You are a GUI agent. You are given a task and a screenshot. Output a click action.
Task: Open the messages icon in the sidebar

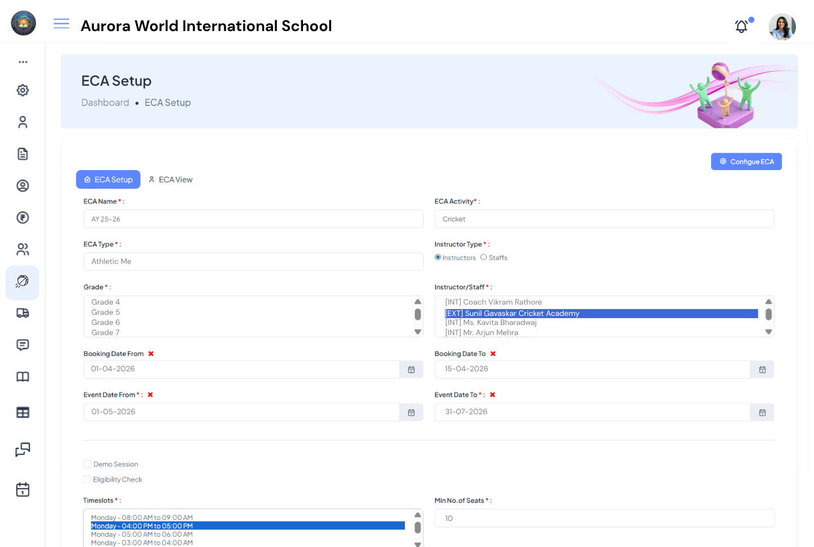23,345
